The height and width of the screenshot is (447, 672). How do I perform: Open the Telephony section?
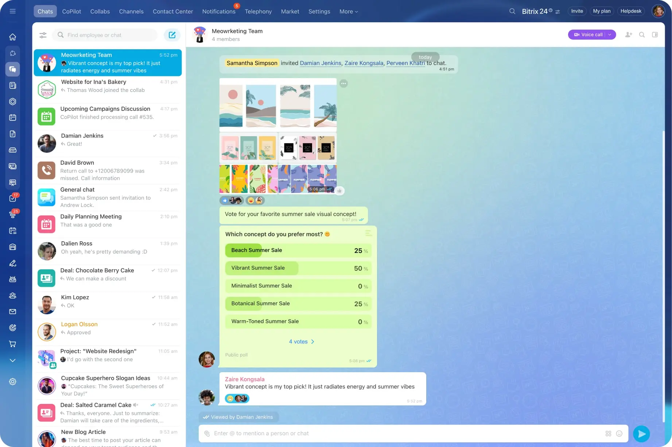pos(258,11)
